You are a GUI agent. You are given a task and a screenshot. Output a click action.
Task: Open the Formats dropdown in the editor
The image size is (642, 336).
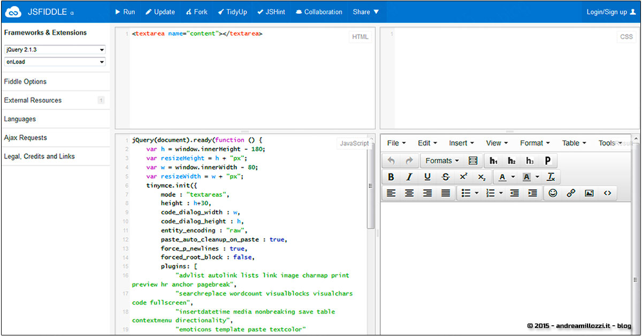pos(441,161)
